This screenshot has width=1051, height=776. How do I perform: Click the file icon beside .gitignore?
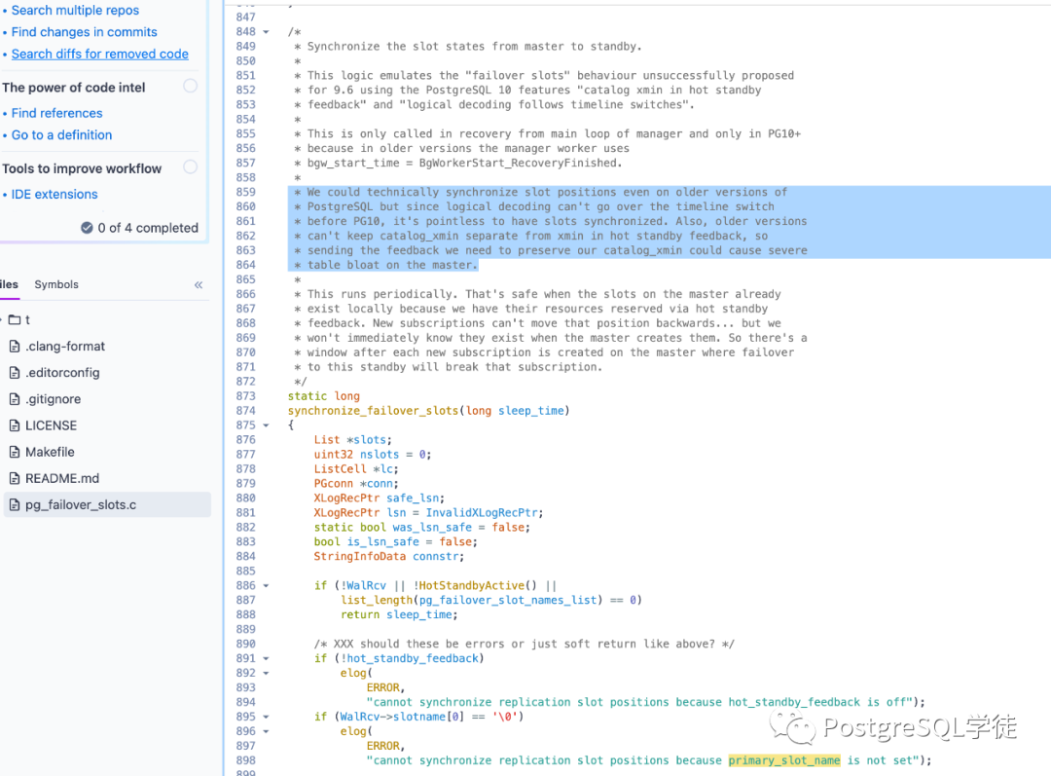[x=14, y=399]
